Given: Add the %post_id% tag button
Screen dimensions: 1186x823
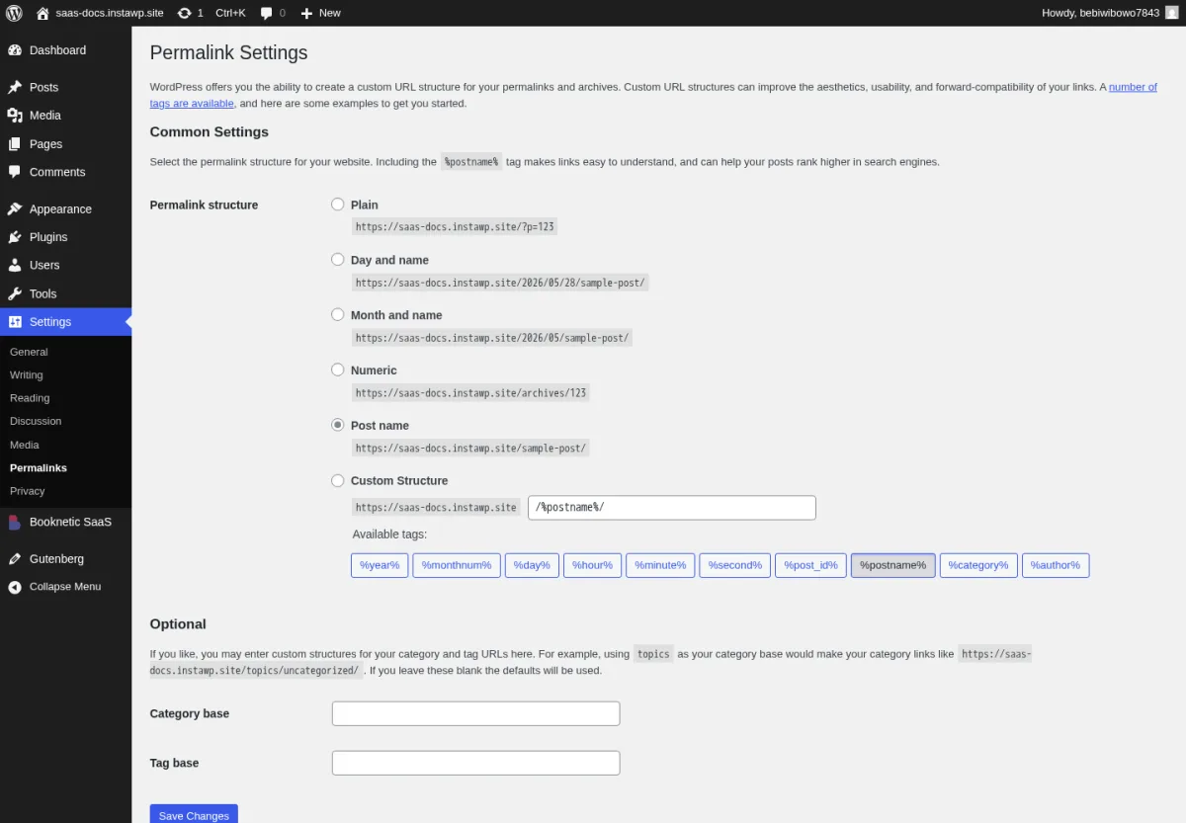Looking at the screenshot, I should point(810,565).
